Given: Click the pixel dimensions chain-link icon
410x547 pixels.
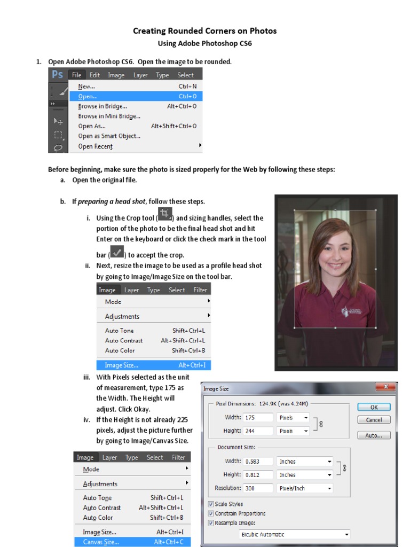Looking at the screenshot, I should (321, 424).
